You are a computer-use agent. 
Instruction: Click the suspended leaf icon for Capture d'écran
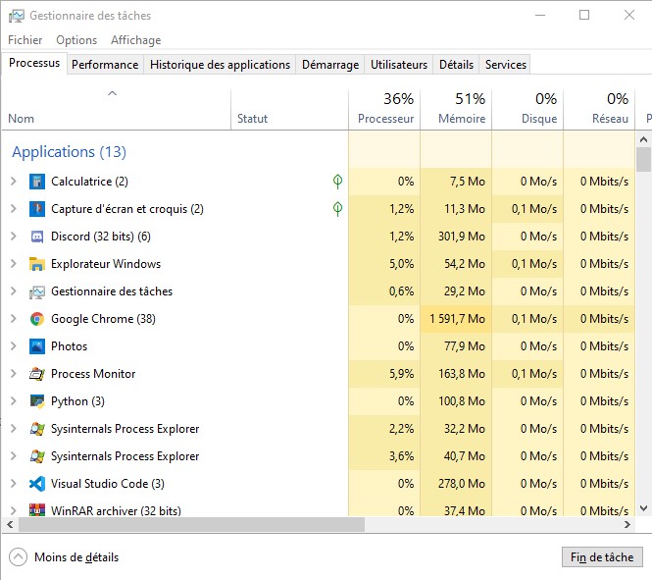pos(337,208)
